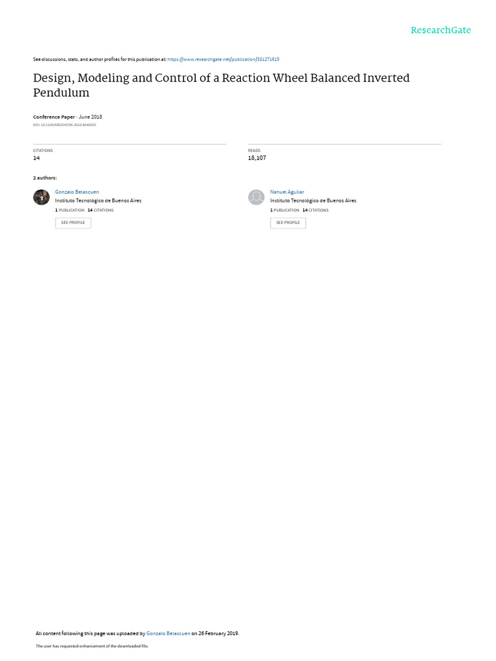This screenshot has height=661, width=496.
Task: Click the ResearchGate logo
Action: 440,30
